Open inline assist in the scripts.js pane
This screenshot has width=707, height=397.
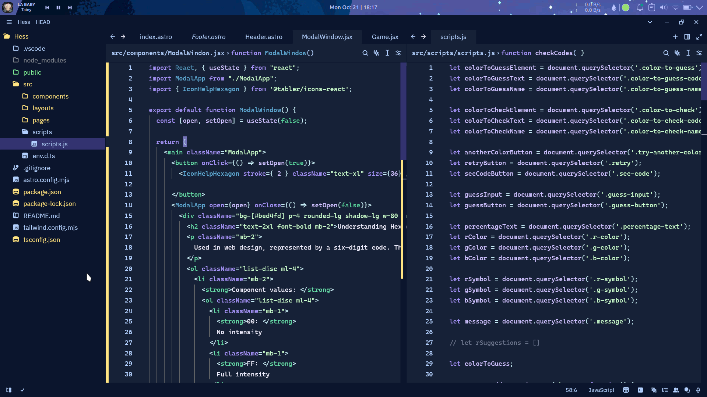pyautogui.click(x=677, y=53)
